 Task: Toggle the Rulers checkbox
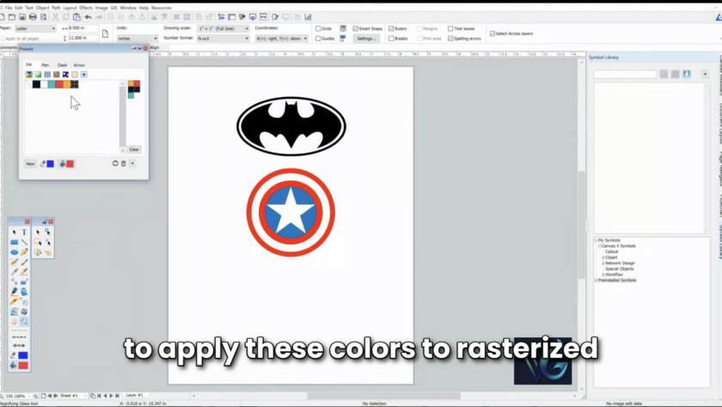tap(391, 28)
